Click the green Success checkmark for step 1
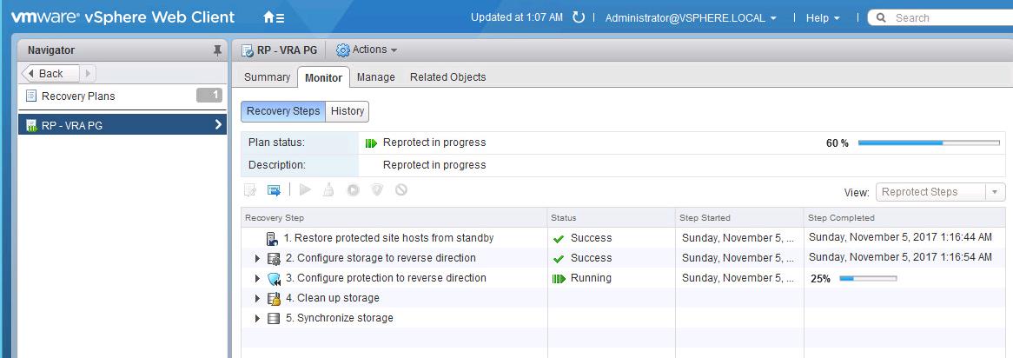 pyautogui.click(x=559, y=238)
